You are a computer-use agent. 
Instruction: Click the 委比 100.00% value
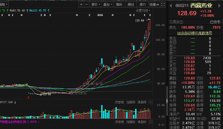point(188,27)
